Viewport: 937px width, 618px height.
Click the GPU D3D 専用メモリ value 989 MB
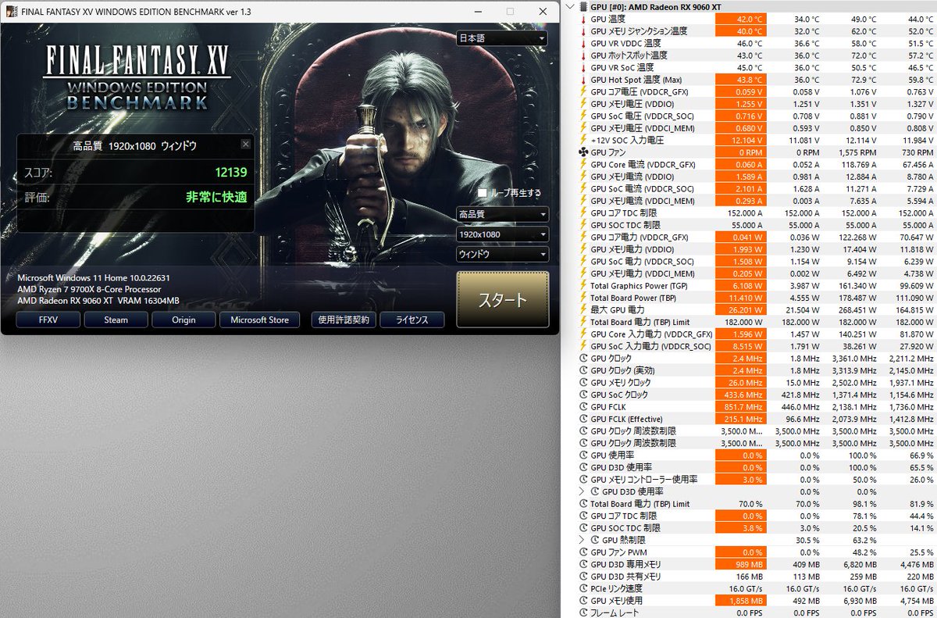[740, 564]
